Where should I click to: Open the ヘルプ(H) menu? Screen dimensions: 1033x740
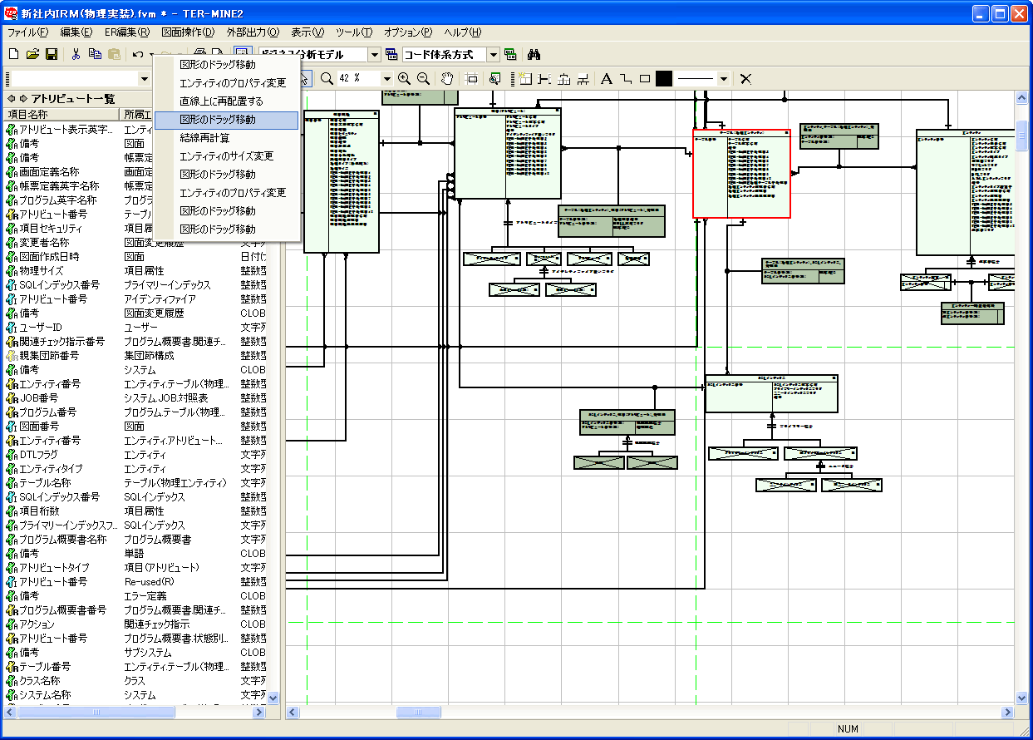(463, 32)
